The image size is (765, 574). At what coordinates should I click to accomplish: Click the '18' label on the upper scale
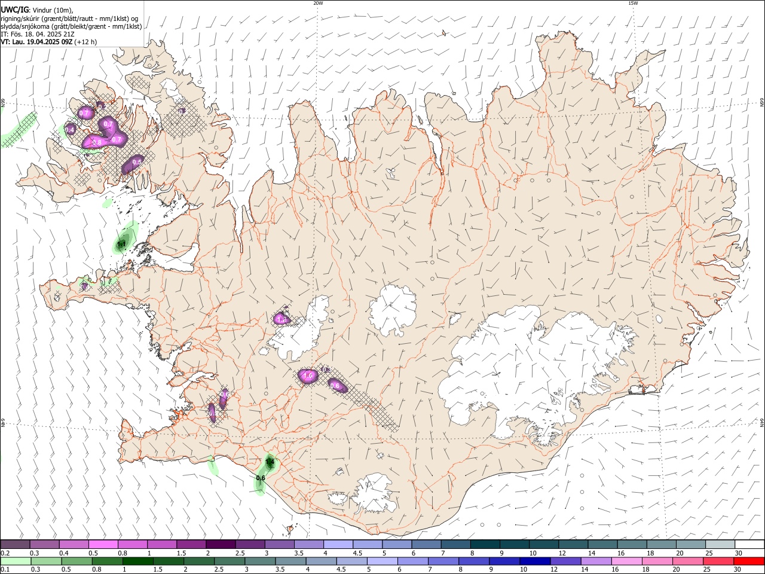click(650, 553)
